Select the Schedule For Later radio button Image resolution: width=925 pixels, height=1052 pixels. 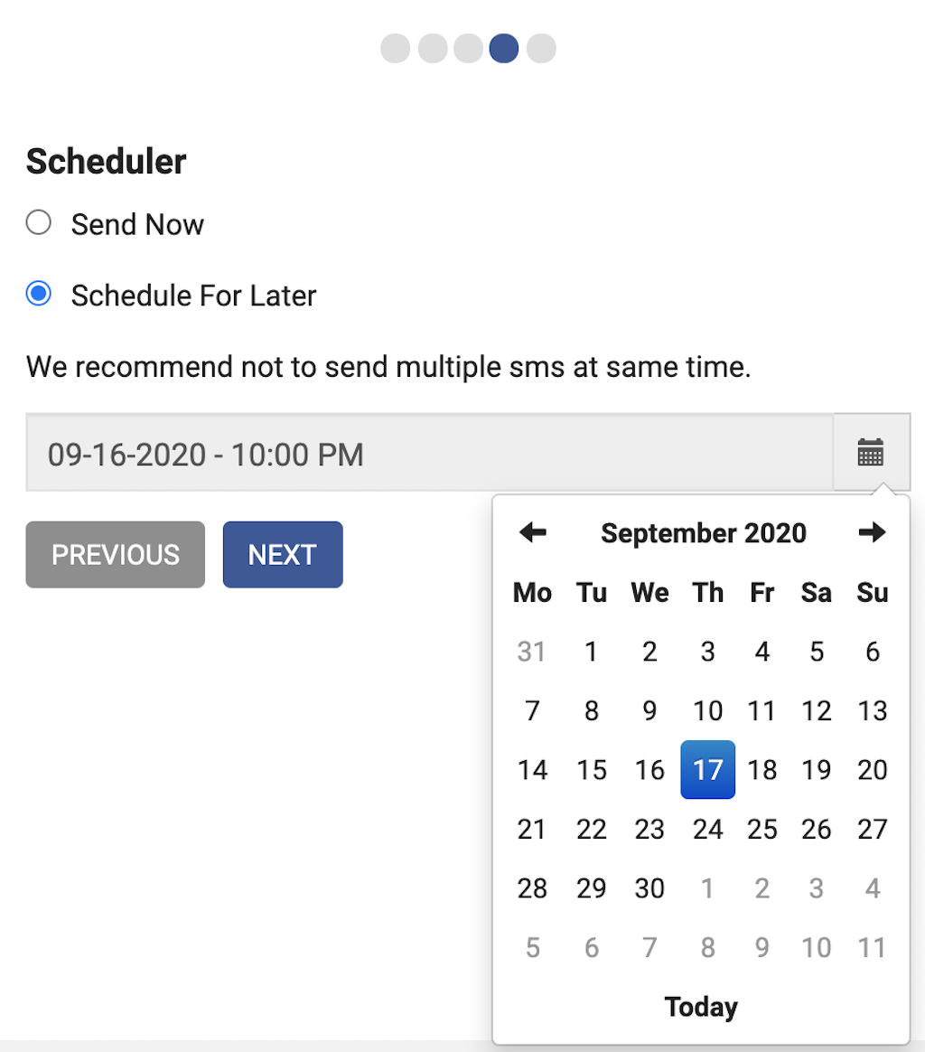coord(39,295)
